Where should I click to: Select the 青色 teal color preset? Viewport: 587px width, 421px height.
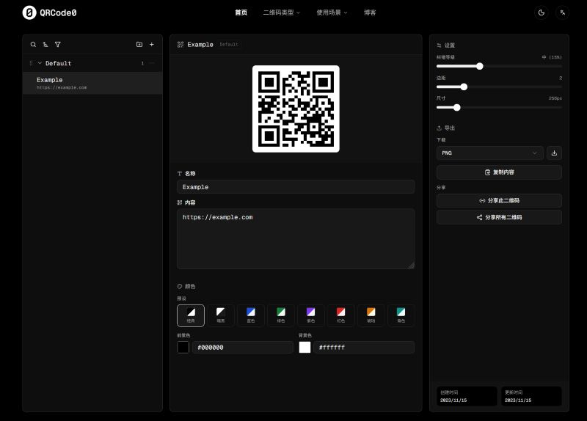click(401, 315)
